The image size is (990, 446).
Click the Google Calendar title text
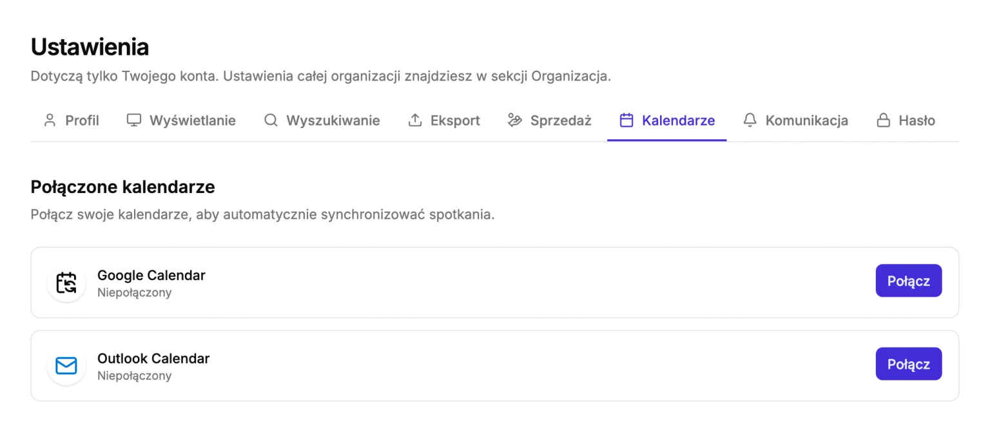[x=151, y=275]
